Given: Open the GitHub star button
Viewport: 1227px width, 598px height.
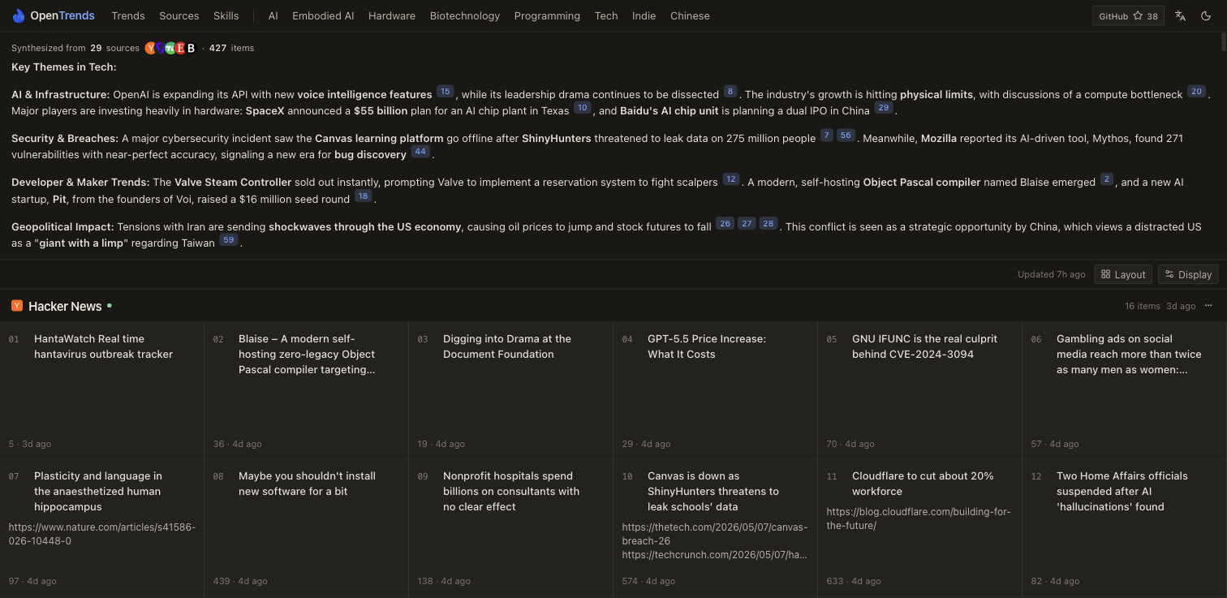Looking at the screenshot, I should (1128, 15).
